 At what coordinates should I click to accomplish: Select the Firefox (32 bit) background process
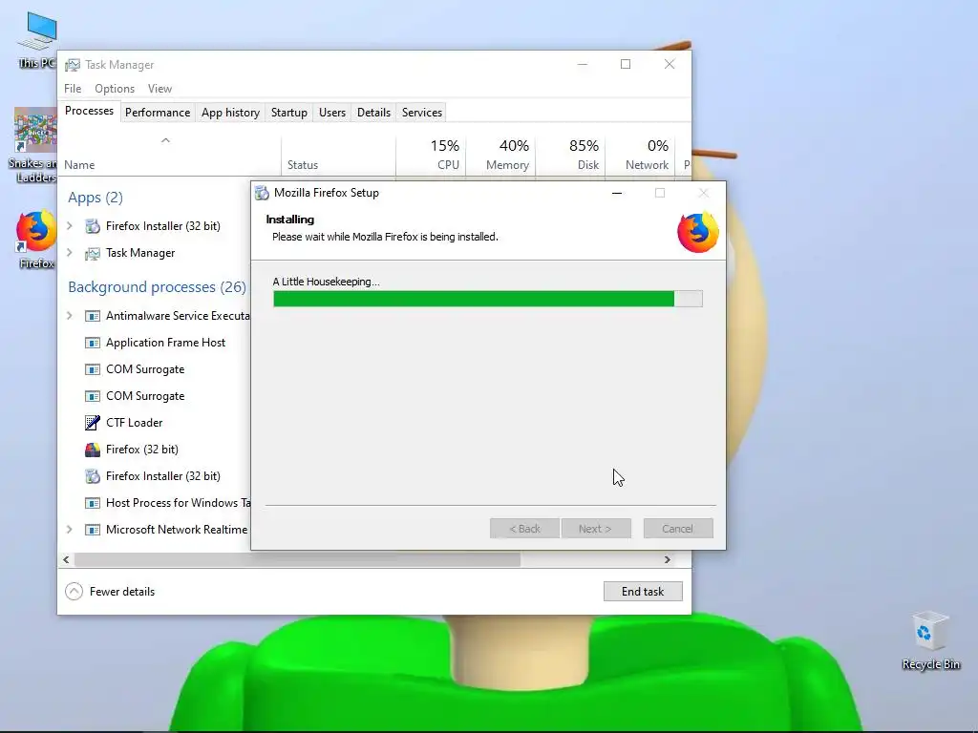155,450
